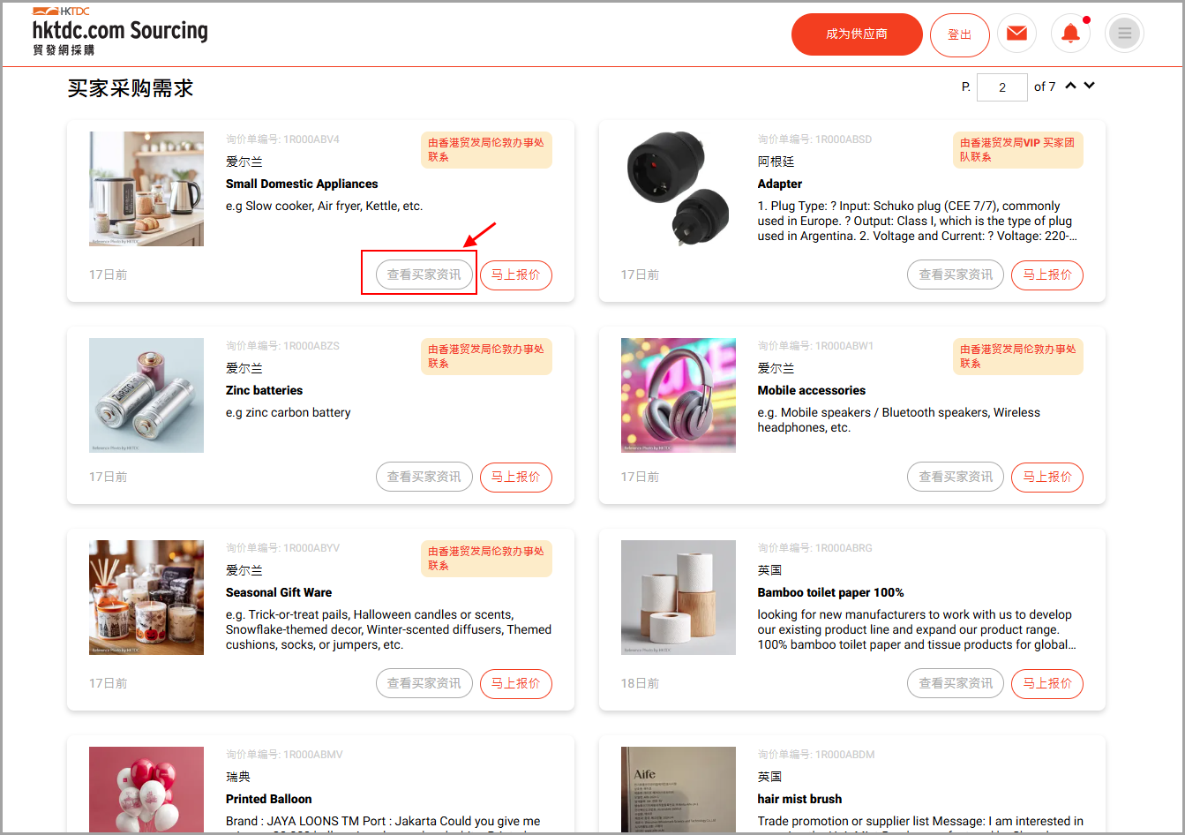Open the Printed Balloon listing title
This screenshot has width=1185, height=835.
click(269, 799)
